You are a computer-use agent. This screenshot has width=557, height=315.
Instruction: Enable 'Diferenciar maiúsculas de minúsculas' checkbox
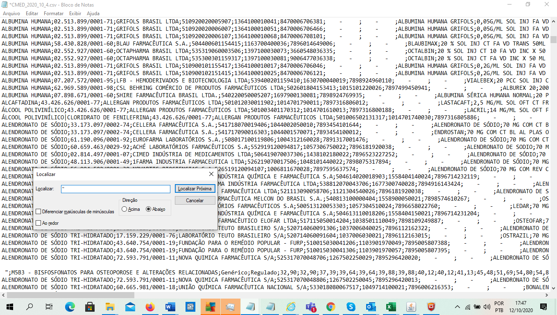(38, 212)
